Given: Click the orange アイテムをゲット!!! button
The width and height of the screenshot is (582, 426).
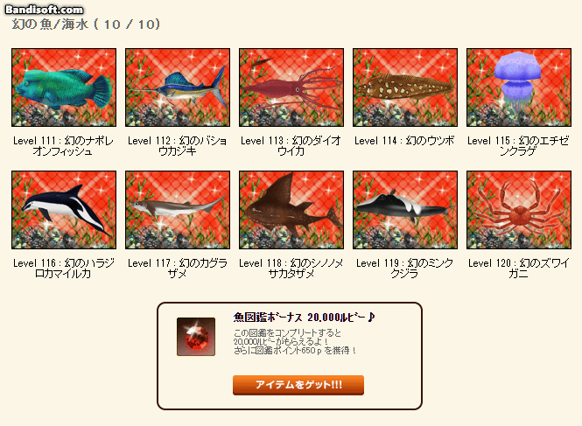Looking at the screenshot, I should point(298,385).
